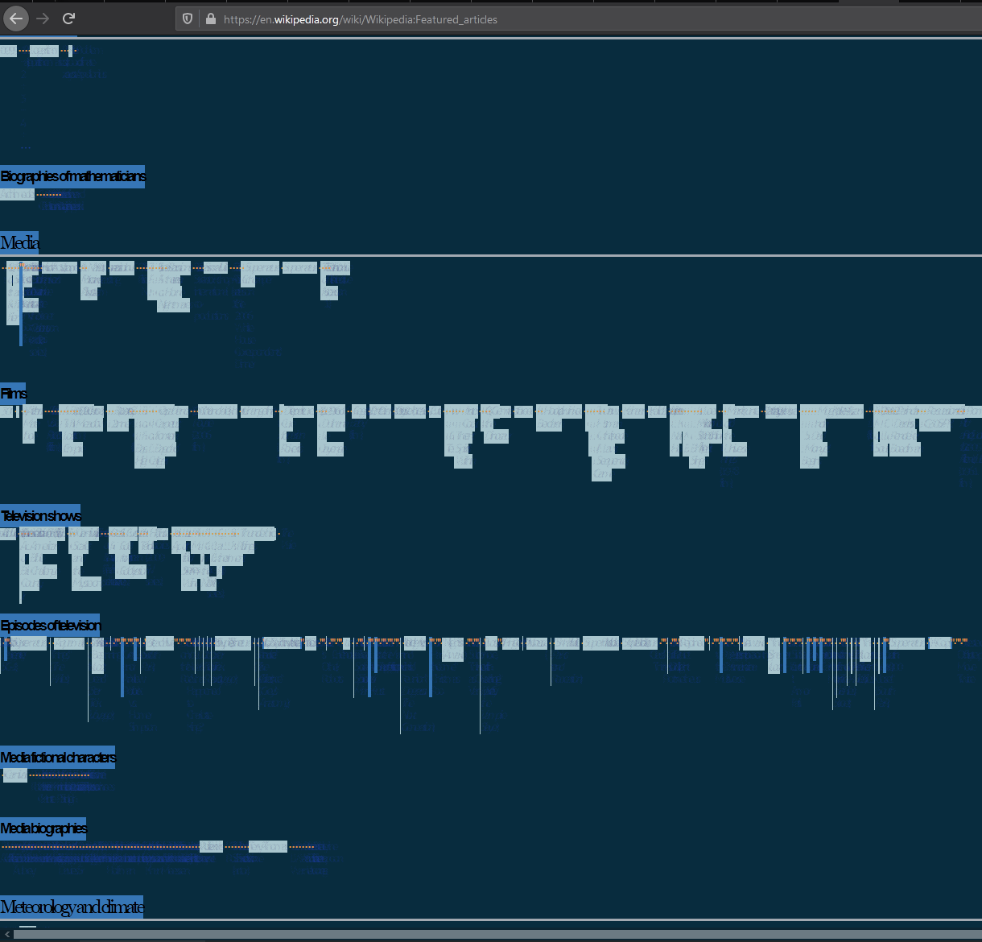Click the left arrow of horizontal scrollbar
The image size is (982, 942).
[7, 934]
